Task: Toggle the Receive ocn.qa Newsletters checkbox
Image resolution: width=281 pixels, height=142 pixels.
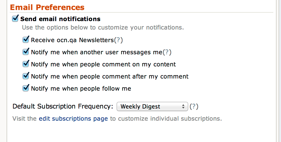Action: click(x=26, y=40)
